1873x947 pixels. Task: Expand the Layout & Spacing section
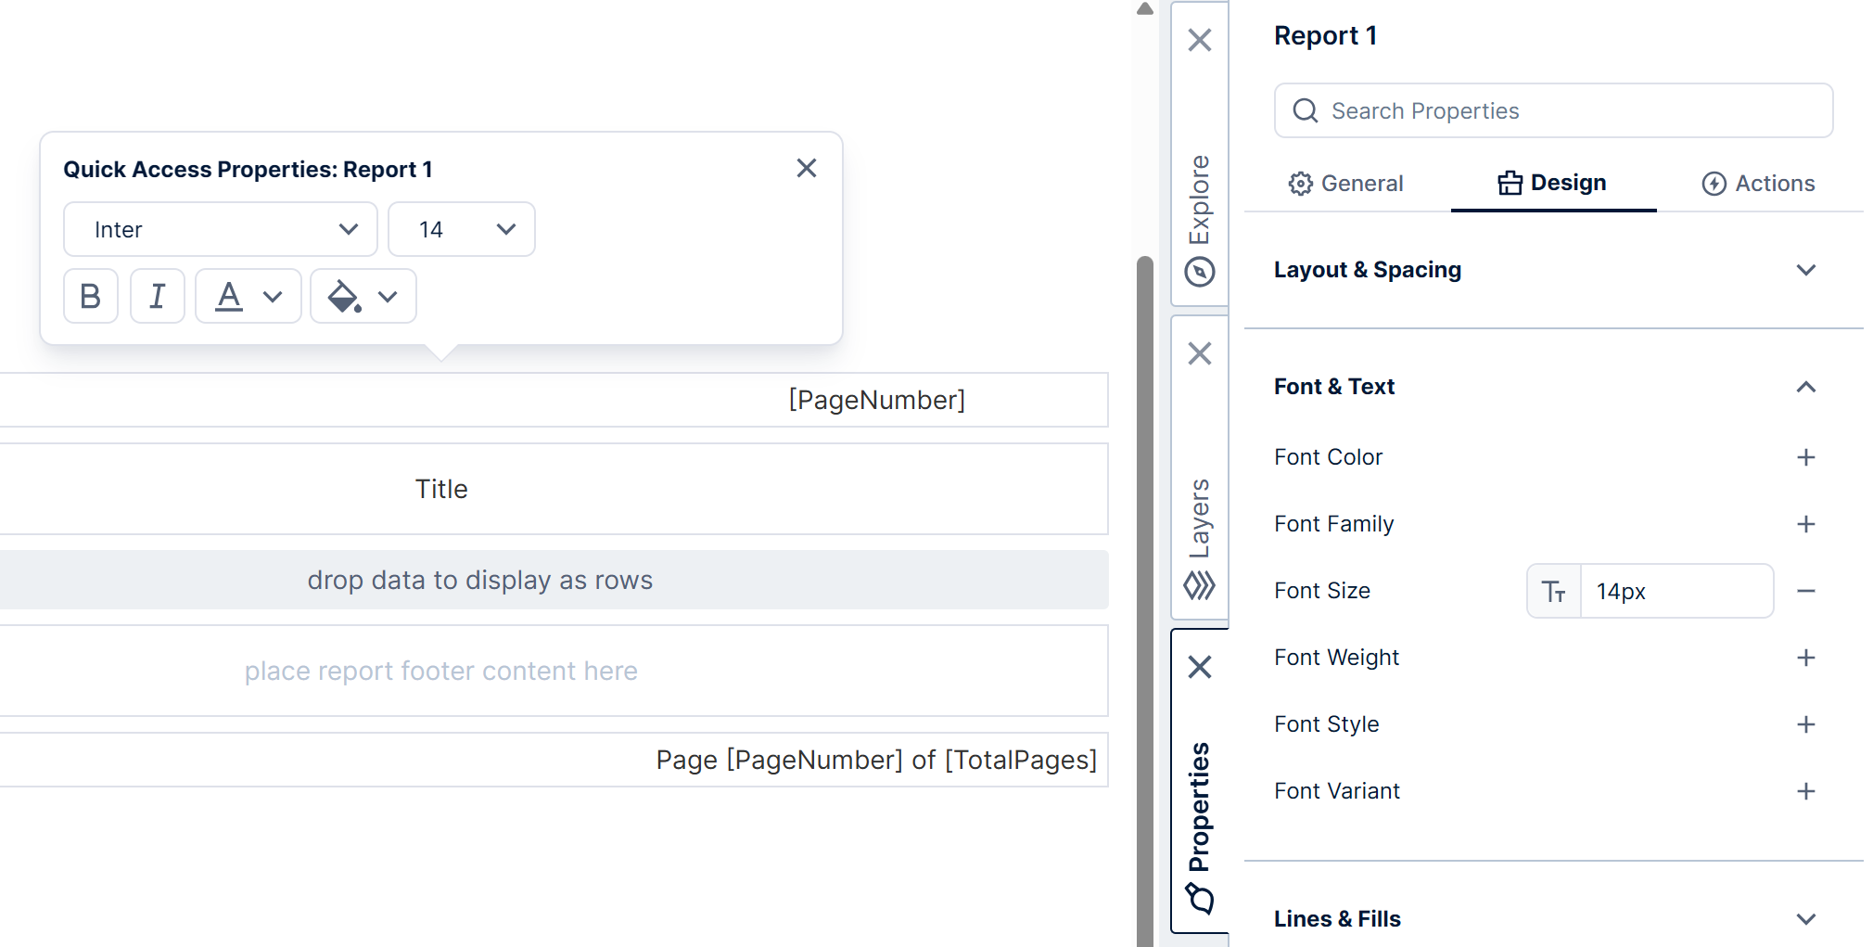pos(1805,270)
